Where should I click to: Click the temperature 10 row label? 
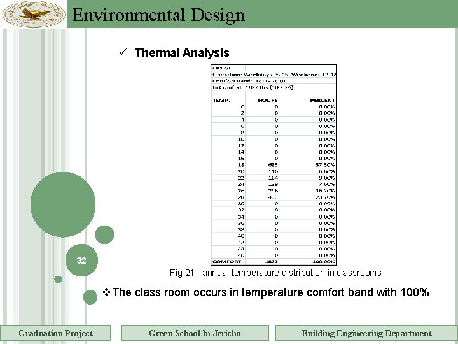click(x=241, y=140)
